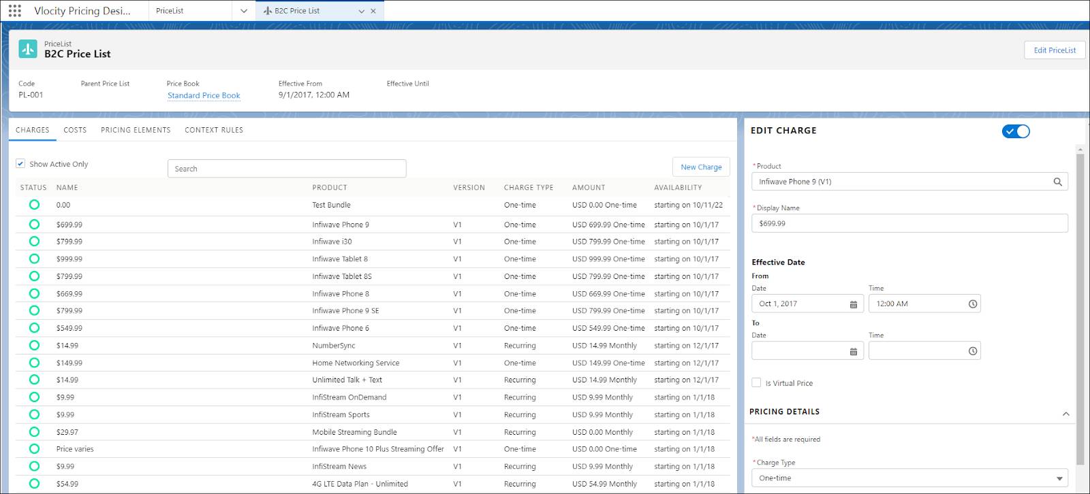The height and width of the screenshot is (494, 1090).
Task: Click the From Time input showing 12:00 AM
Action: click(x=924, y=303)
